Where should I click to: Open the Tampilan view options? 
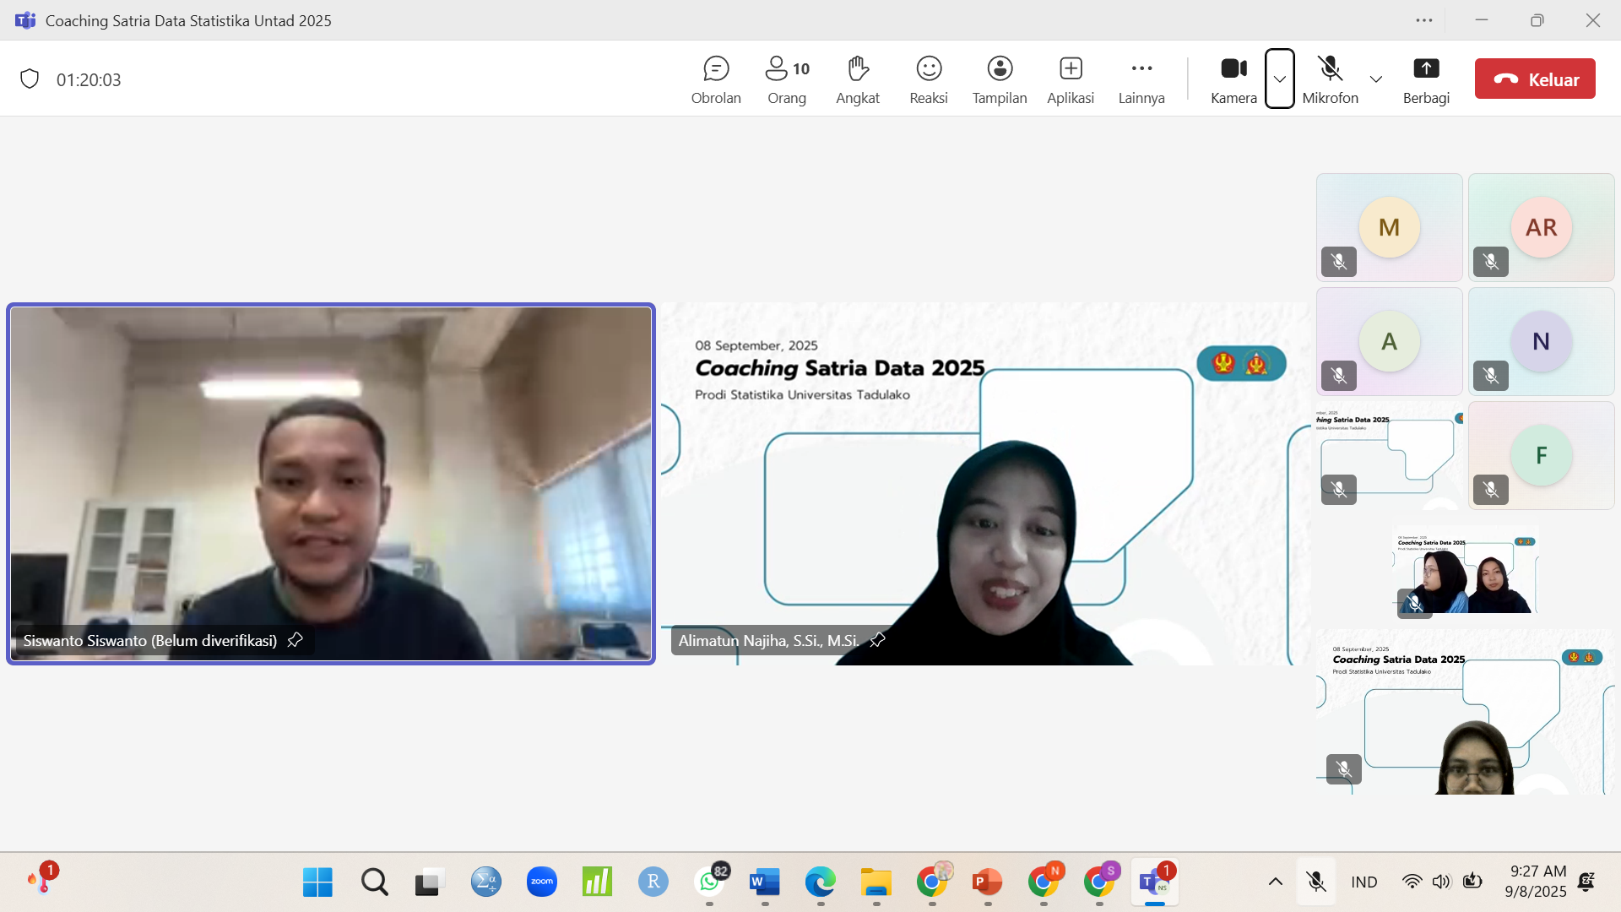[x=1000, y=79]
